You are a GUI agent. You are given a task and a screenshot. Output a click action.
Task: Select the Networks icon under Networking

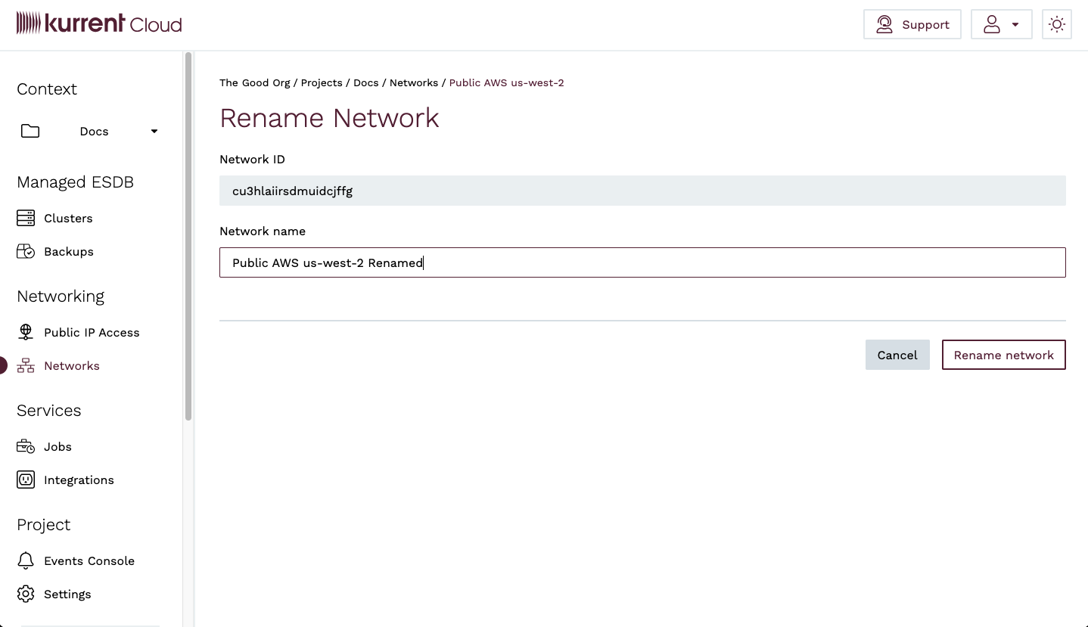pyautogui.click(x=26, y=365)
